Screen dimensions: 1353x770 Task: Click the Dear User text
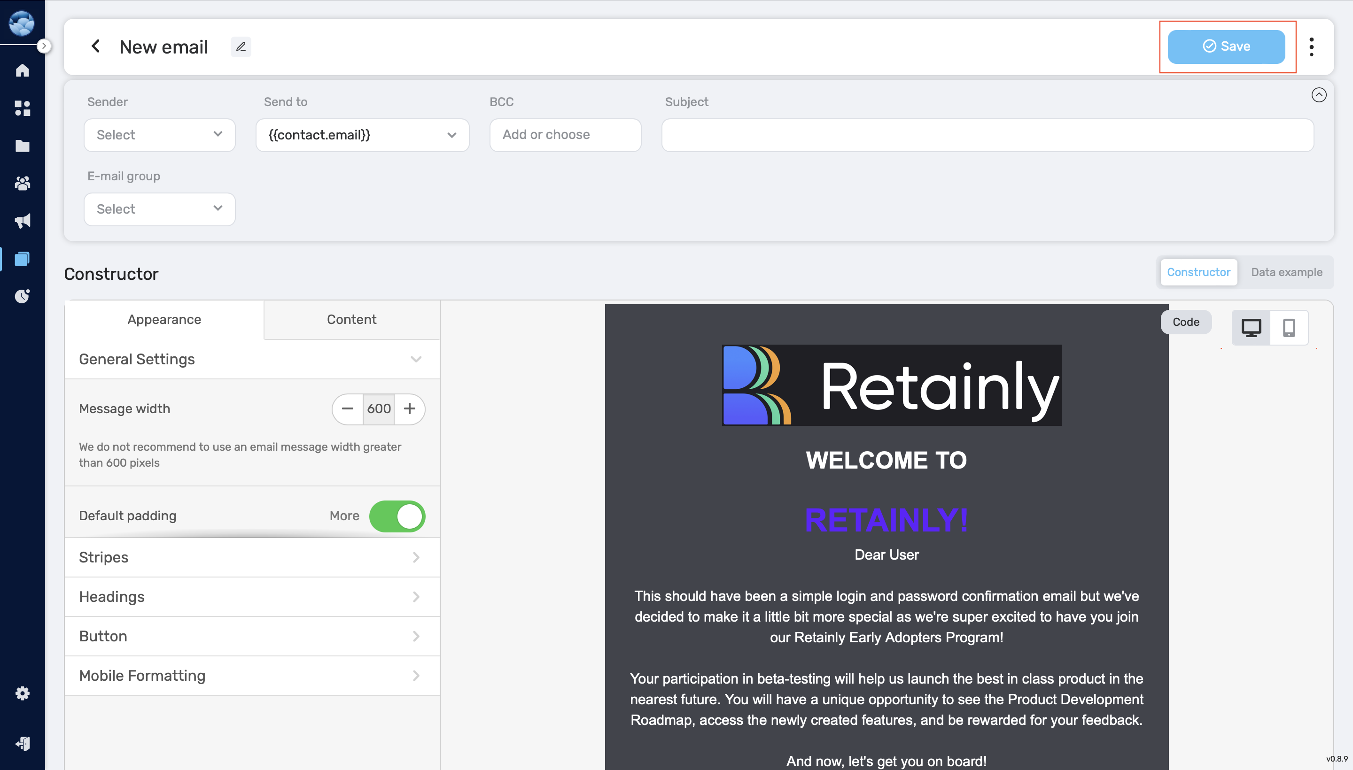click(x=886, y=555)
